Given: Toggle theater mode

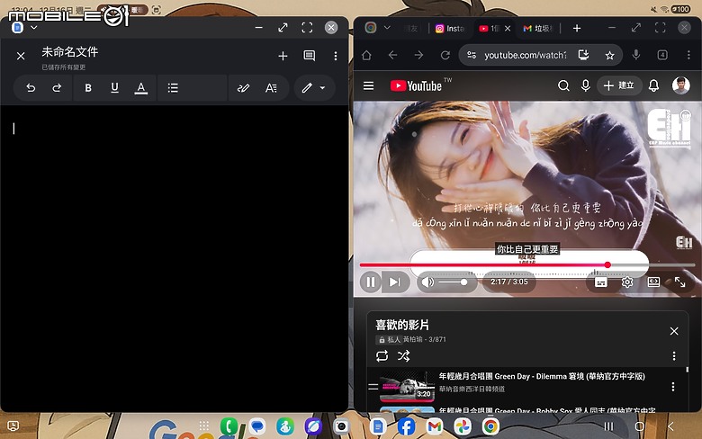Looking at the screenshot, I should 653,282.
